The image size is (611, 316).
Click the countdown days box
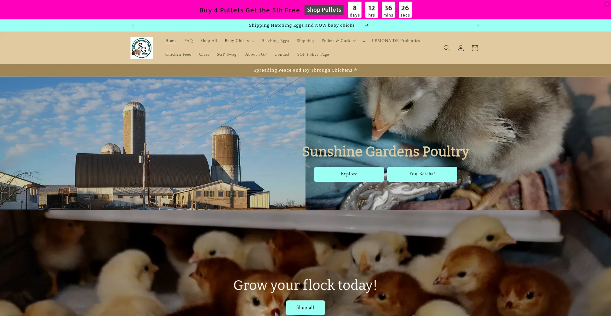coord(355,10)
